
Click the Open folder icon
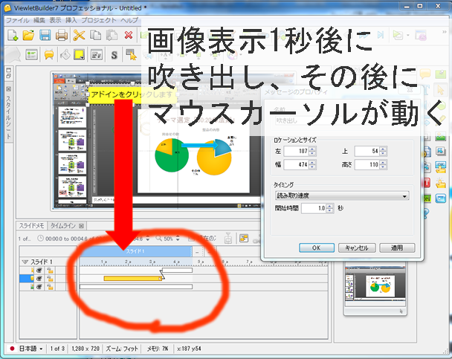tap(28, 35)
